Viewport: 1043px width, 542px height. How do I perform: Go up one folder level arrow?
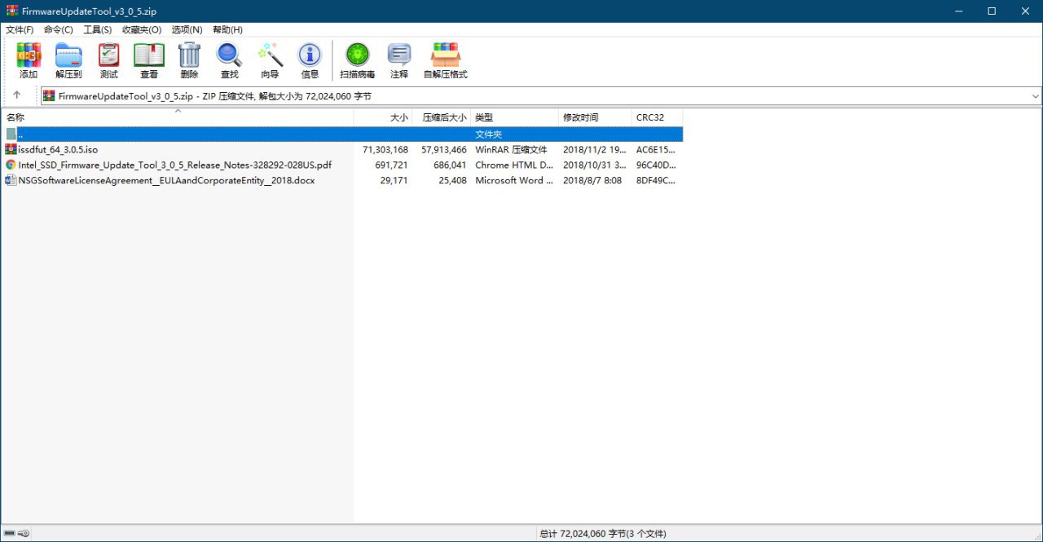pos(17,95)
